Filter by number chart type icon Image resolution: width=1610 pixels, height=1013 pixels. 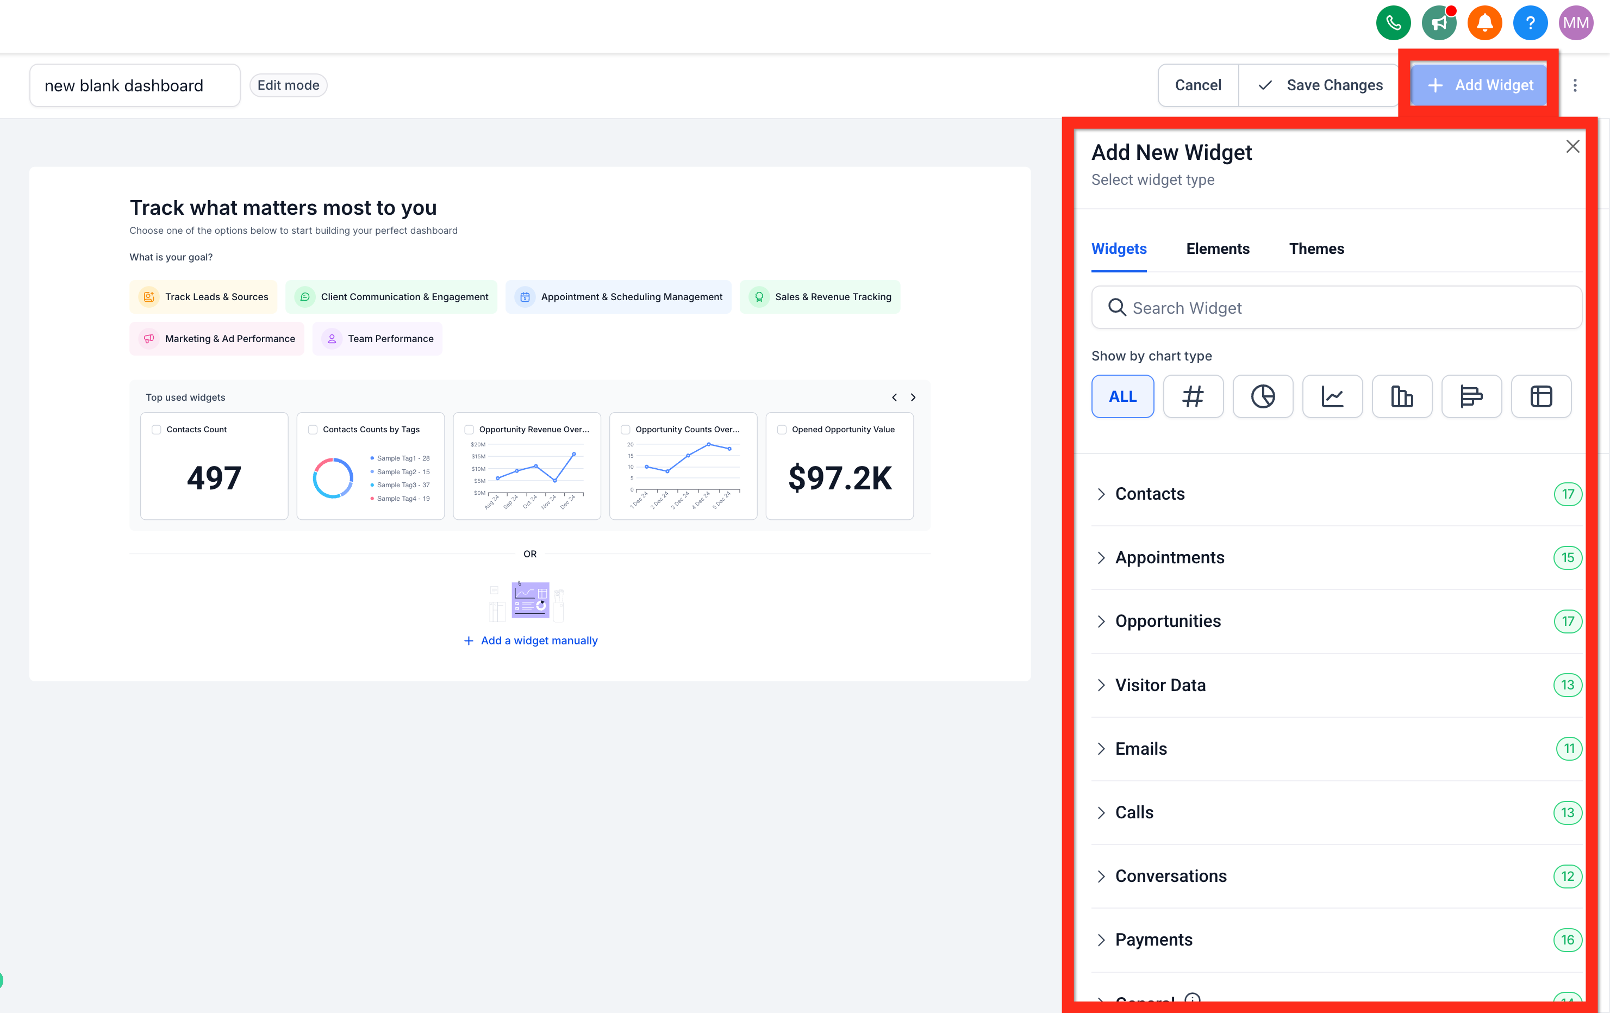tap(1193, 396)
